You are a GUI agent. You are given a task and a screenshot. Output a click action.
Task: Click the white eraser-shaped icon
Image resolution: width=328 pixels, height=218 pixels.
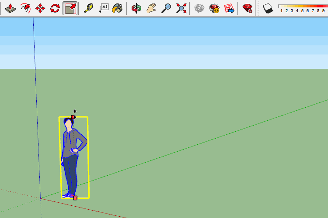(x=268, y=8)
